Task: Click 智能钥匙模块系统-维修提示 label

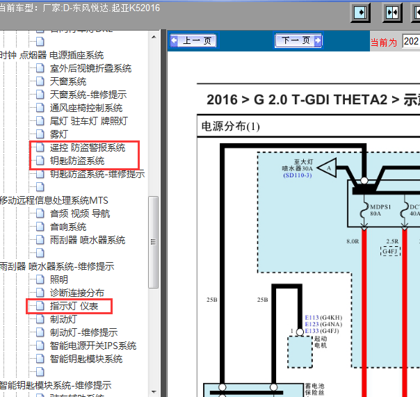Action: pyautogui.click(x=56, y=385)
